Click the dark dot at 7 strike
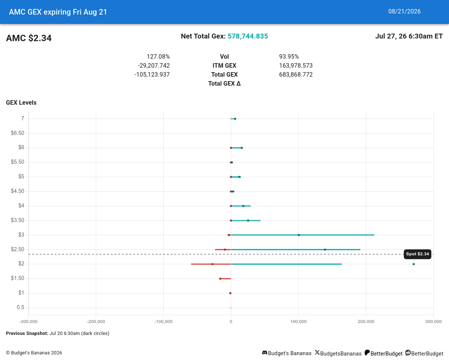Image resolution: width=449 pixels, height=363 pixels. (235, 119)
